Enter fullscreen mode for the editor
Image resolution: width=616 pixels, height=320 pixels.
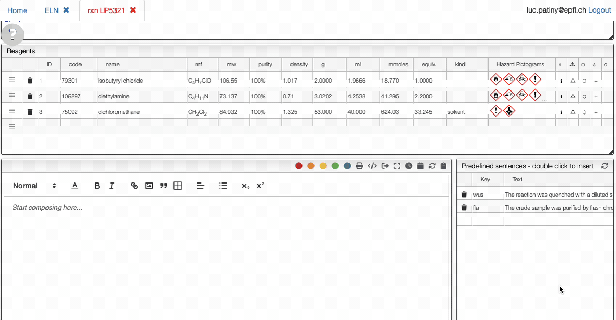[396, 165]
